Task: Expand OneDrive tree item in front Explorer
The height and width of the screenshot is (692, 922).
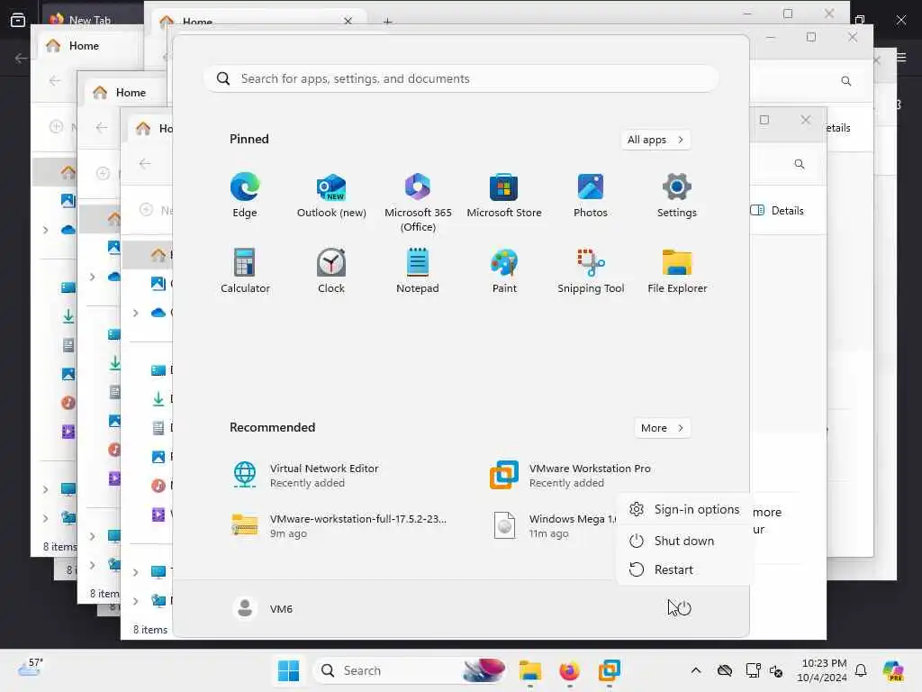Action: pos(135,313)
